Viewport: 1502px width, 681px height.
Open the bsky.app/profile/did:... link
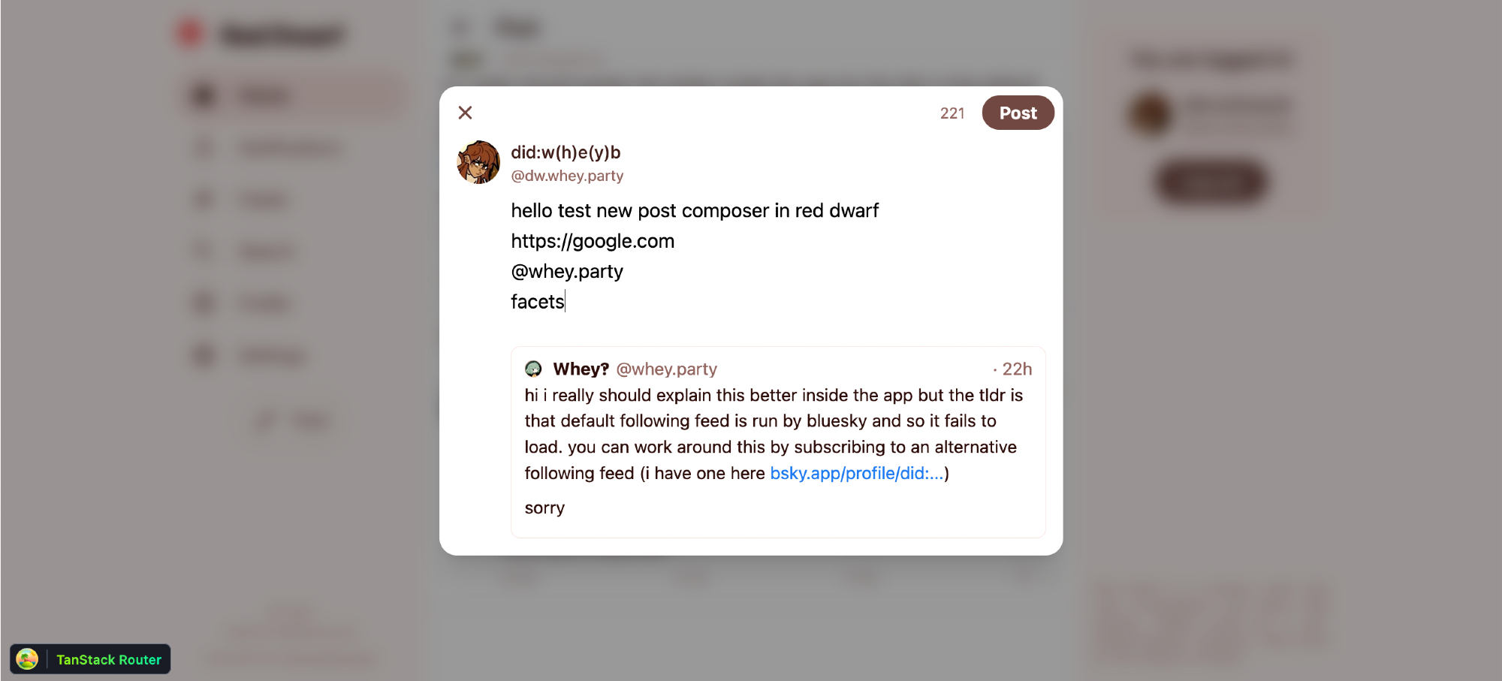tap(856, 473)
